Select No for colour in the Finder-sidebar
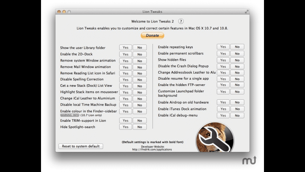This screenshot has width=305, height=172. 140,111
